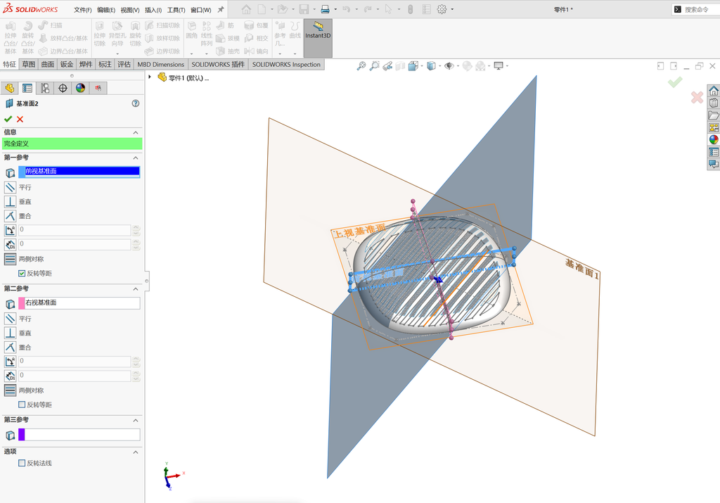720x503 pixels.
Task: Select 平行 constraint for second reference
Action: tap(10, 319)
